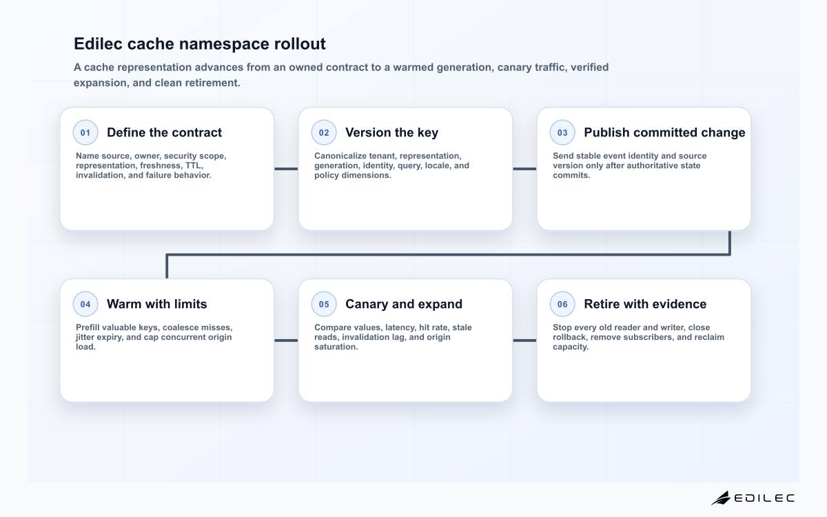Image resolution: width=827 pixels, height=517 pixels.
Task: Click the 02 step number badge
Action: coord(324,132)
